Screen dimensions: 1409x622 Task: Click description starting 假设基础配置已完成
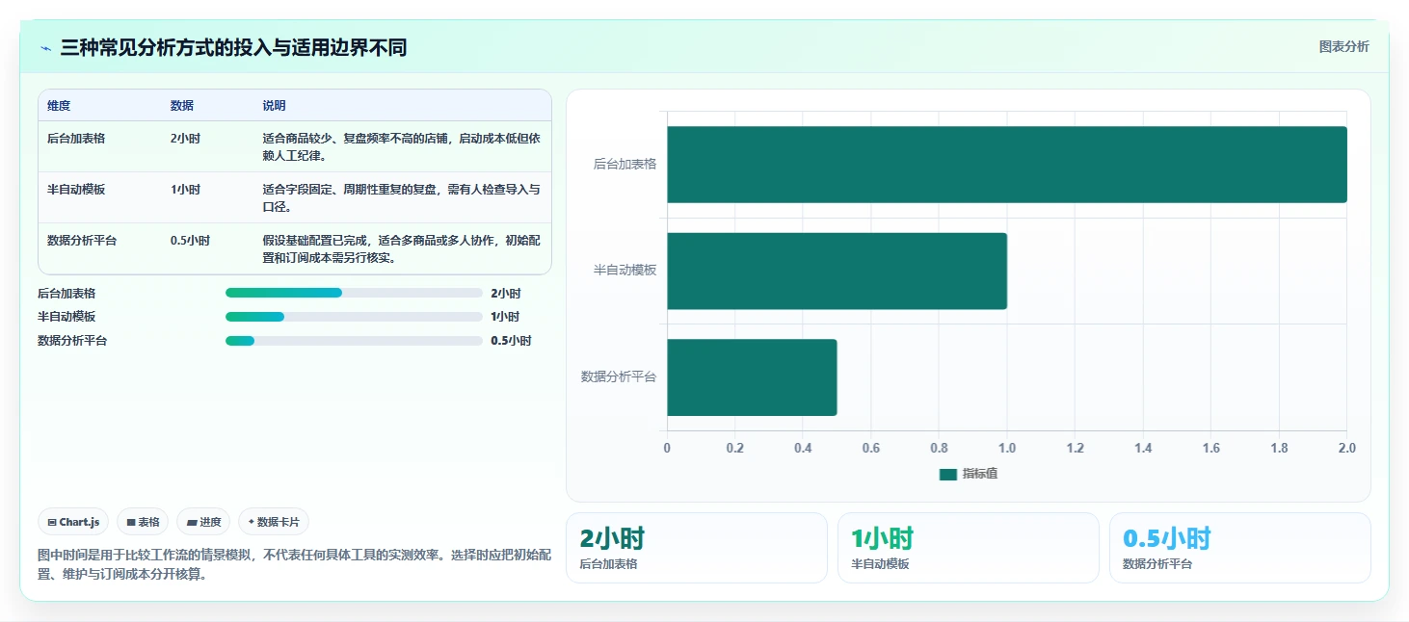402,249
